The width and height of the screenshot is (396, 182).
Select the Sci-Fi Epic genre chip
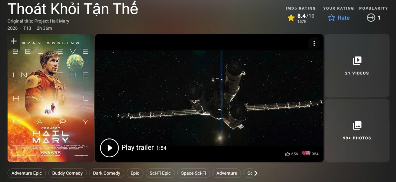click(160, 173)
